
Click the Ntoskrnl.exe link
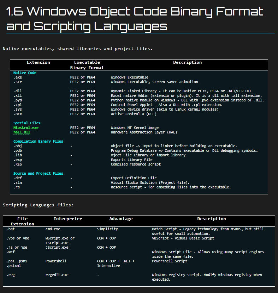click(x=26, y=127)
